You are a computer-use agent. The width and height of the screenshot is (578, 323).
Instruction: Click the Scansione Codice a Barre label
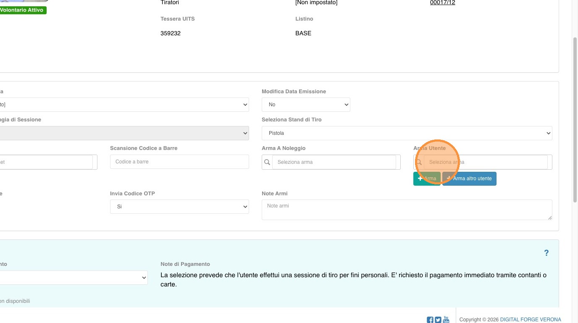pos(144,148)
